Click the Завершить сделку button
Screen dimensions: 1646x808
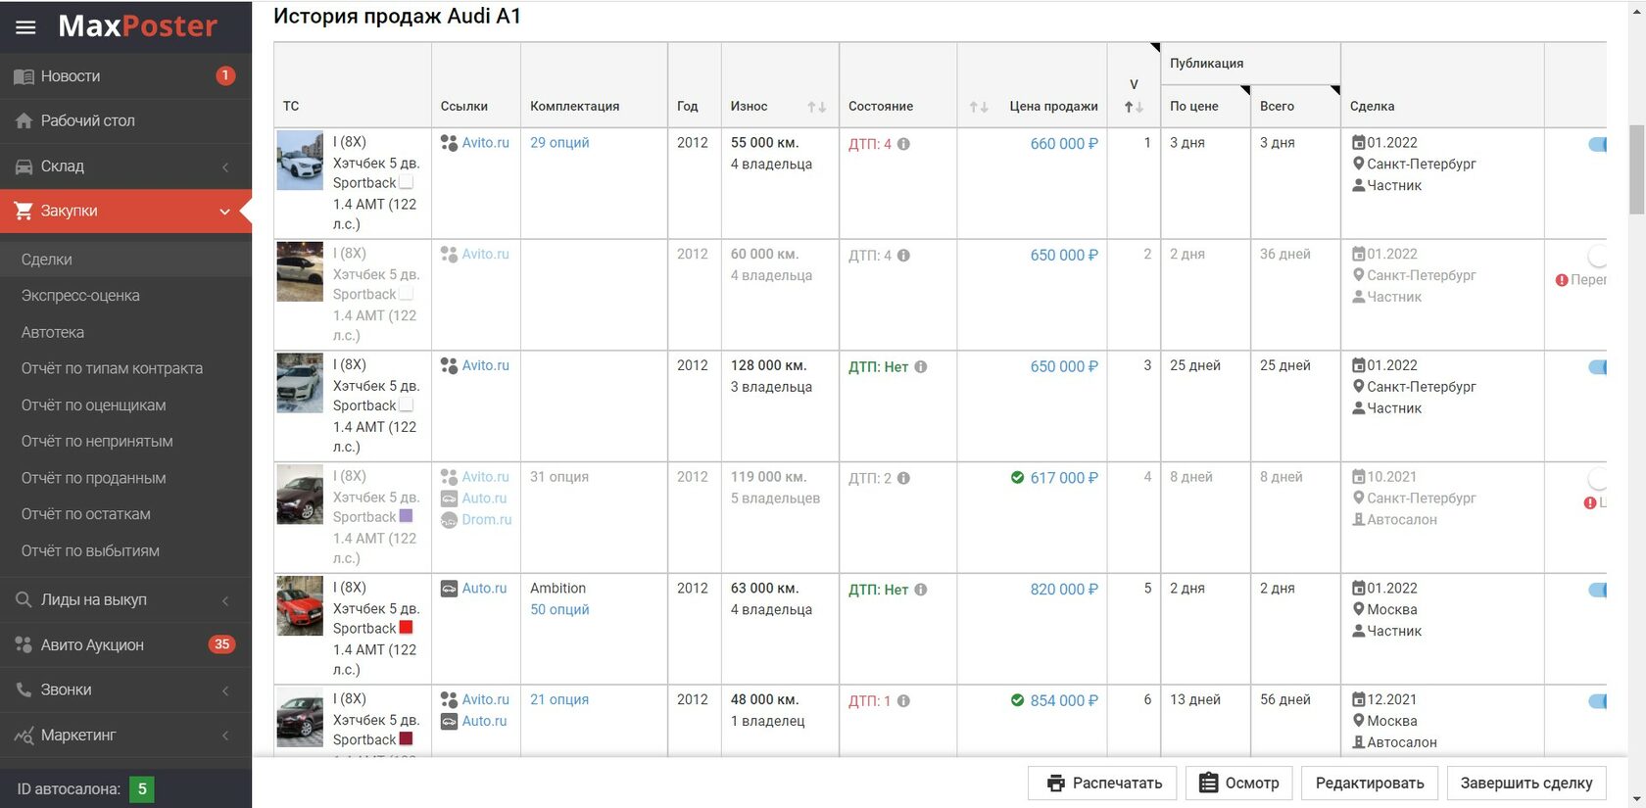click(1526, 784)
